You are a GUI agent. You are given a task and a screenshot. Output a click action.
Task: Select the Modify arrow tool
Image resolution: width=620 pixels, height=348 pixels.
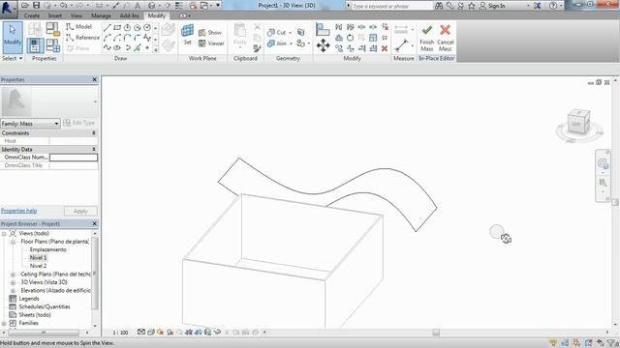pos(13,38)
